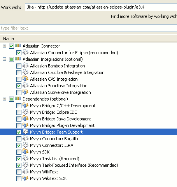177x187 pixels.
Task: Check Atlassian Crucible & Fisheye Integration checkbox
Action: pos(19,72)
